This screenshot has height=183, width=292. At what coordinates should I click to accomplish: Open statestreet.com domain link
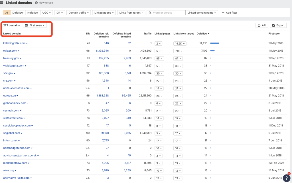[13, 118]
